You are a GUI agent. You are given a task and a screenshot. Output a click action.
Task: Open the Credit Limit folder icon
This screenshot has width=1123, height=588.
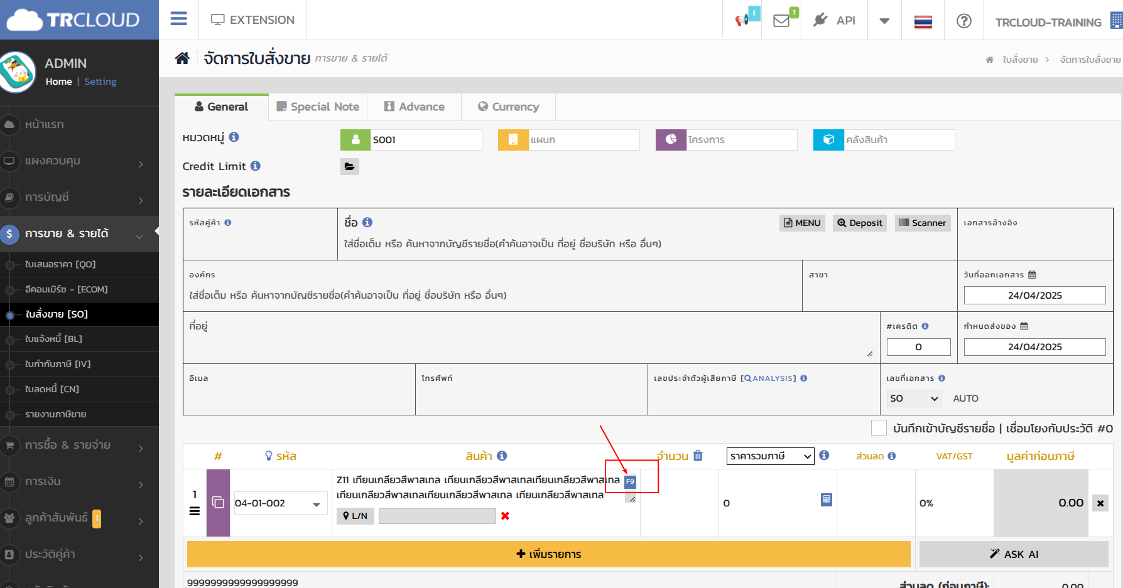coord(350,166)
